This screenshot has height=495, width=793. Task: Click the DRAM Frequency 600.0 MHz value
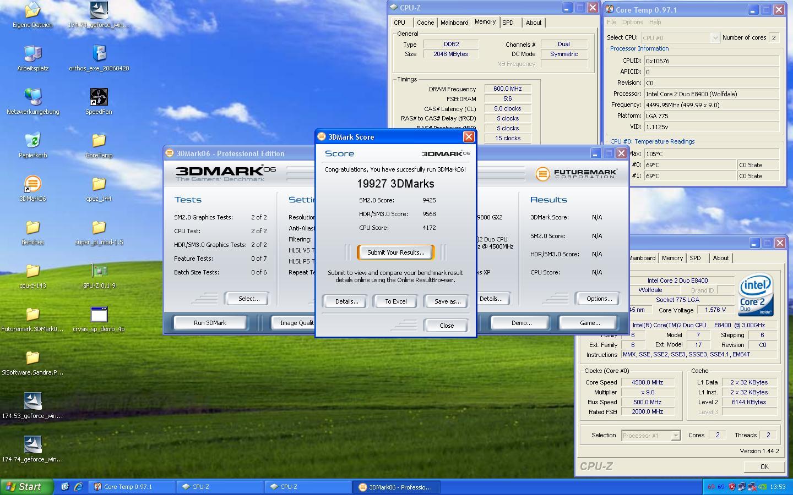507,89
